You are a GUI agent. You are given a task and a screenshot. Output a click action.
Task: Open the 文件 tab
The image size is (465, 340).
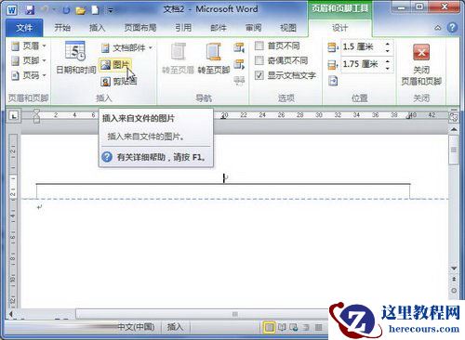click(x=24, y=28)
